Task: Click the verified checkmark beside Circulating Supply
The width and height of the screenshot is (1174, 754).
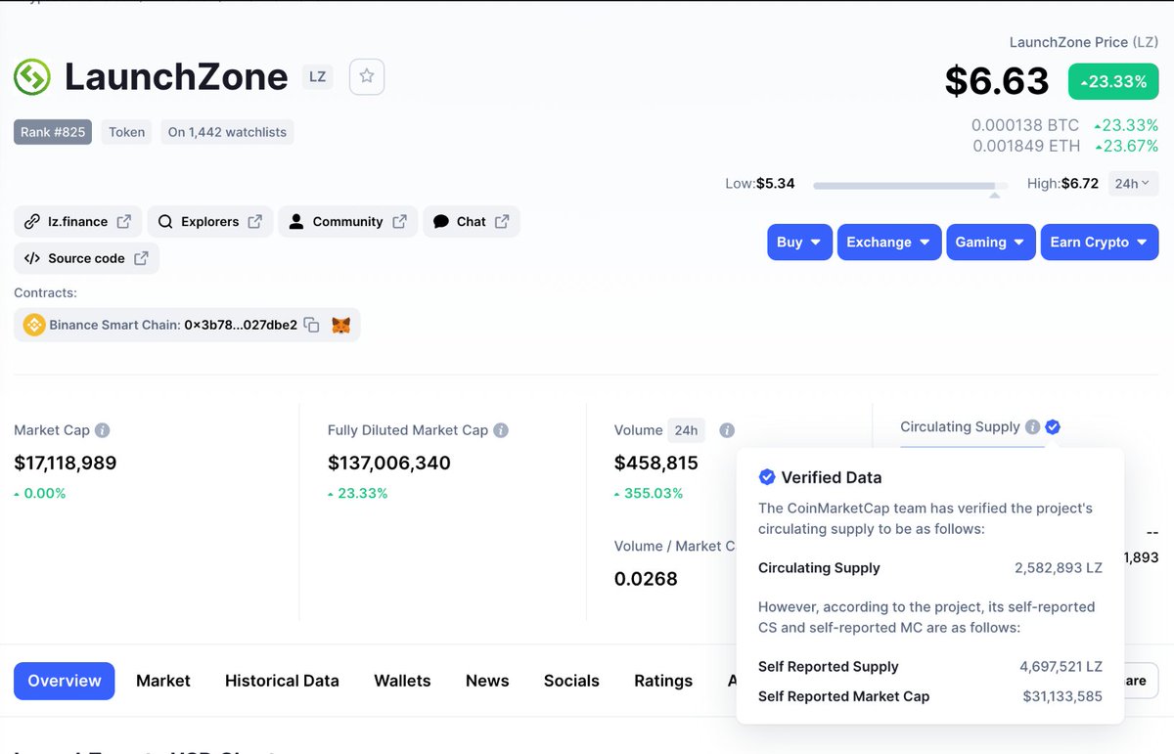Action: (1053, 427)
